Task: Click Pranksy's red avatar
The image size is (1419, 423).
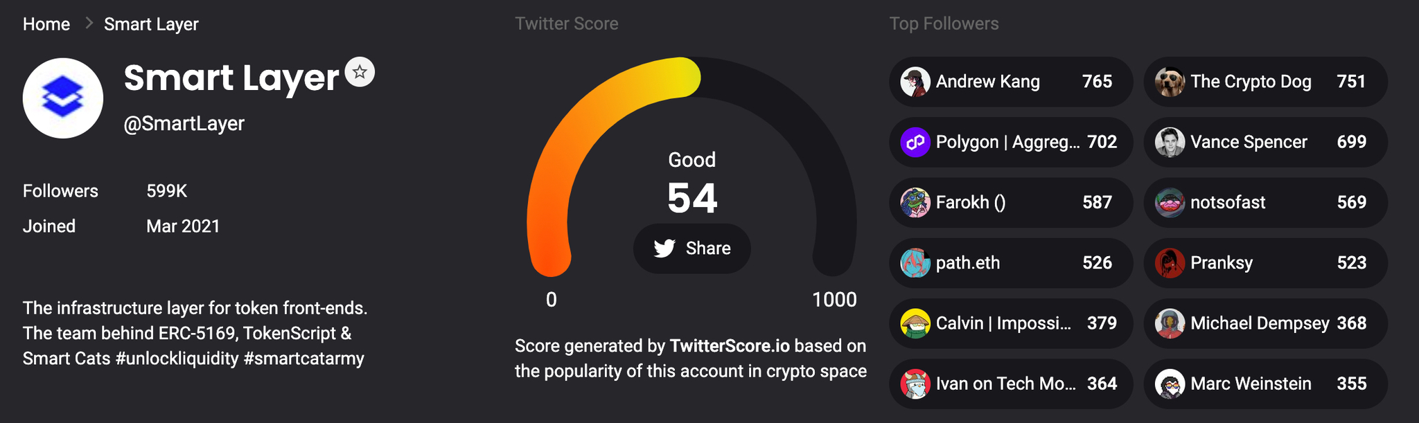Action: coord(1170,262)
